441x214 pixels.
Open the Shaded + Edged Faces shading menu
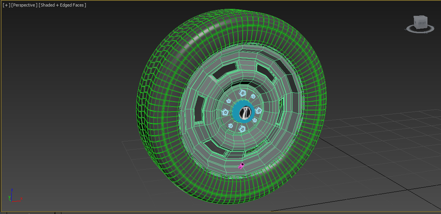click(62, 5)
